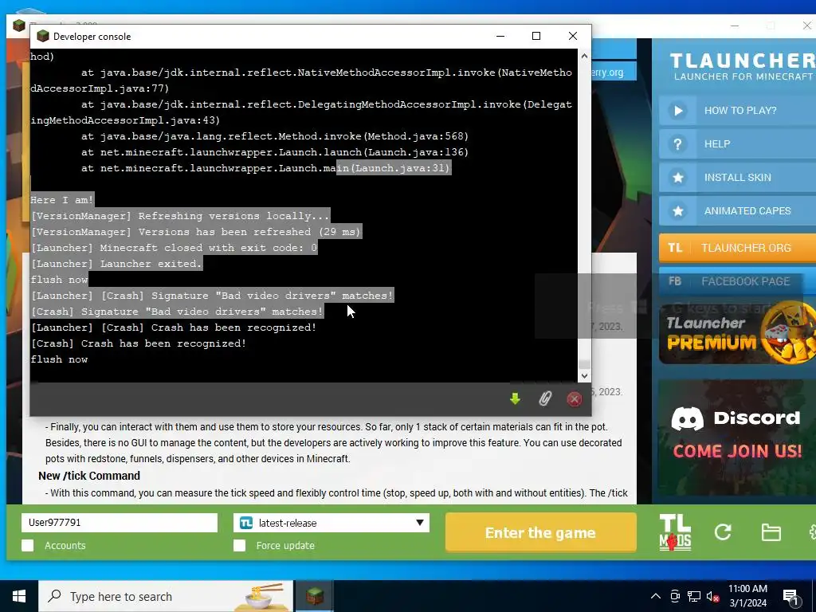The width and height of the screenshot is (816, 612).
Task: Click "Minecraft closed with exit code: 0" line
Action: 209,248
